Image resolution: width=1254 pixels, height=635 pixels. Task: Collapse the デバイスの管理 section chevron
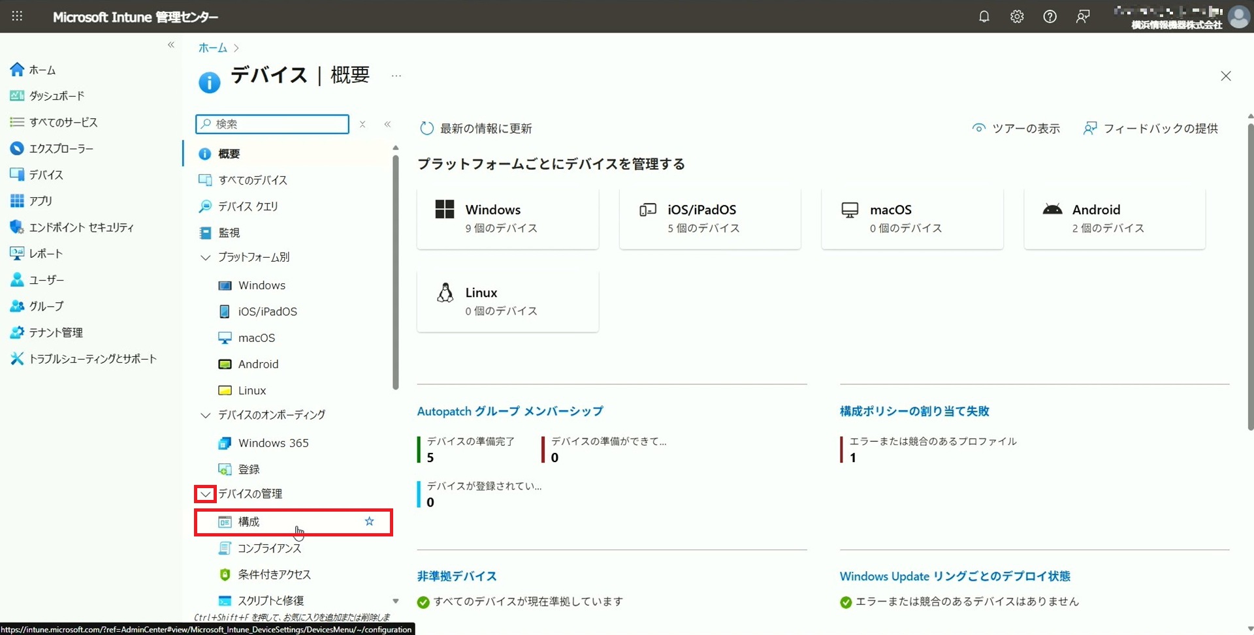(206, 494)
